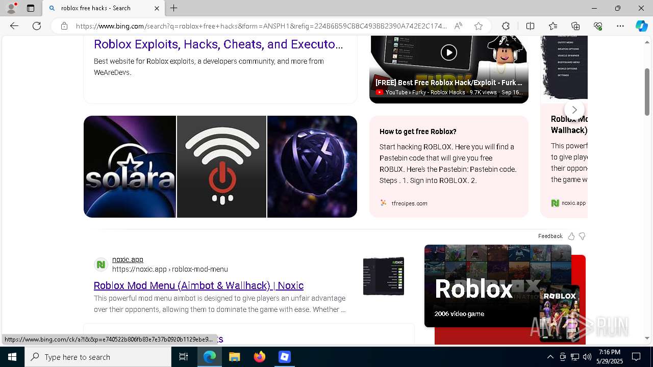This screenshot has width=653, height=367.
Task: Open the volume control in system tray
Action: [587, 357]
